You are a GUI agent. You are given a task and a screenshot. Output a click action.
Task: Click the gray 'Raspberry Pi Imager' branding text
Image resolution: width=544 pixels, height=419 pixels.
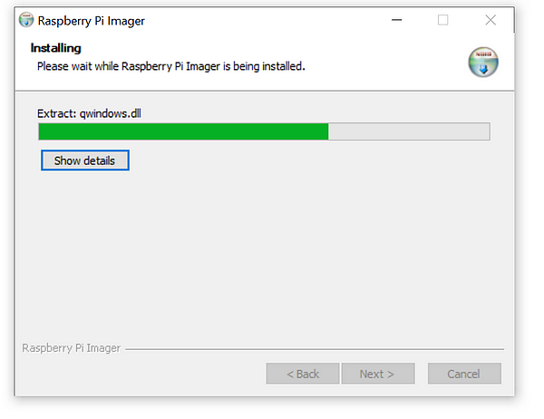coord(71,348)
